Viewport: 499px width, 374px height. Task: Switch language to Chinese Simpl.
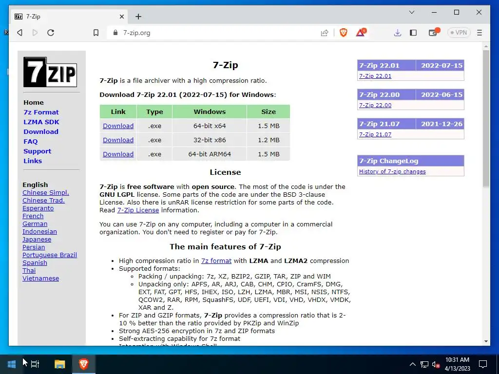pos(45,193)
